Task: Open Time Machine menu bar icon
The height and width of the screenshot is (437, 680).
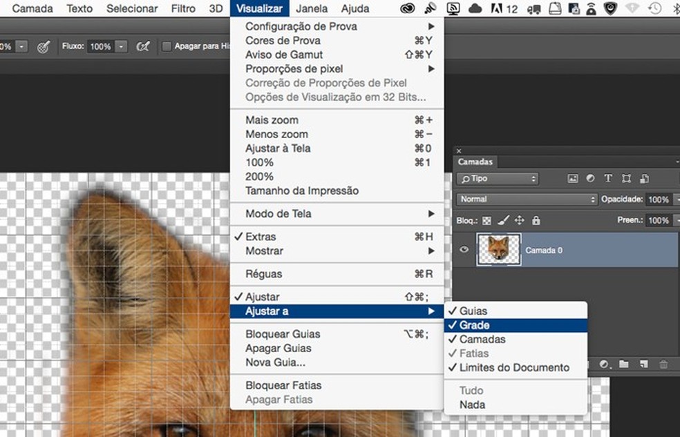Action: [655, 8]
